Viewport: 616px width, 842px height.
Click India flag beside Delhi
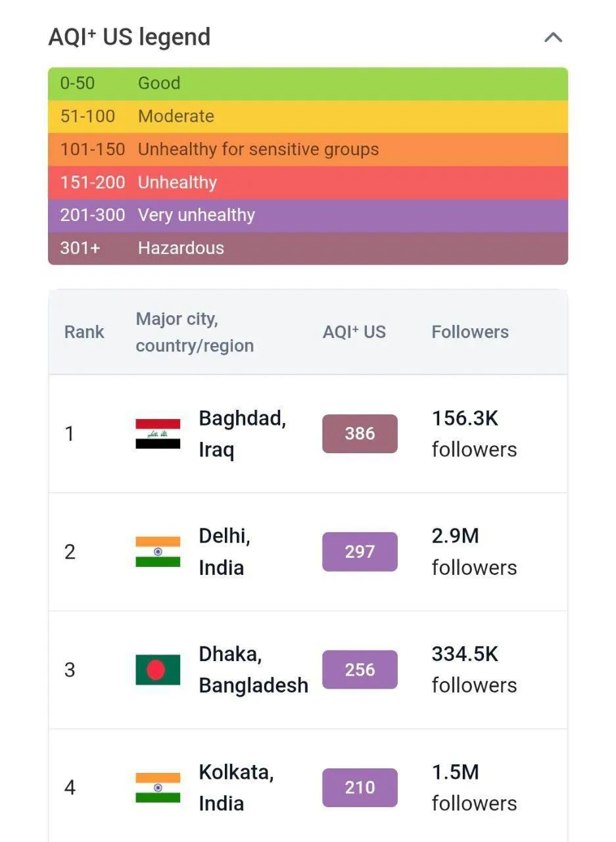(x=158, y=552)
